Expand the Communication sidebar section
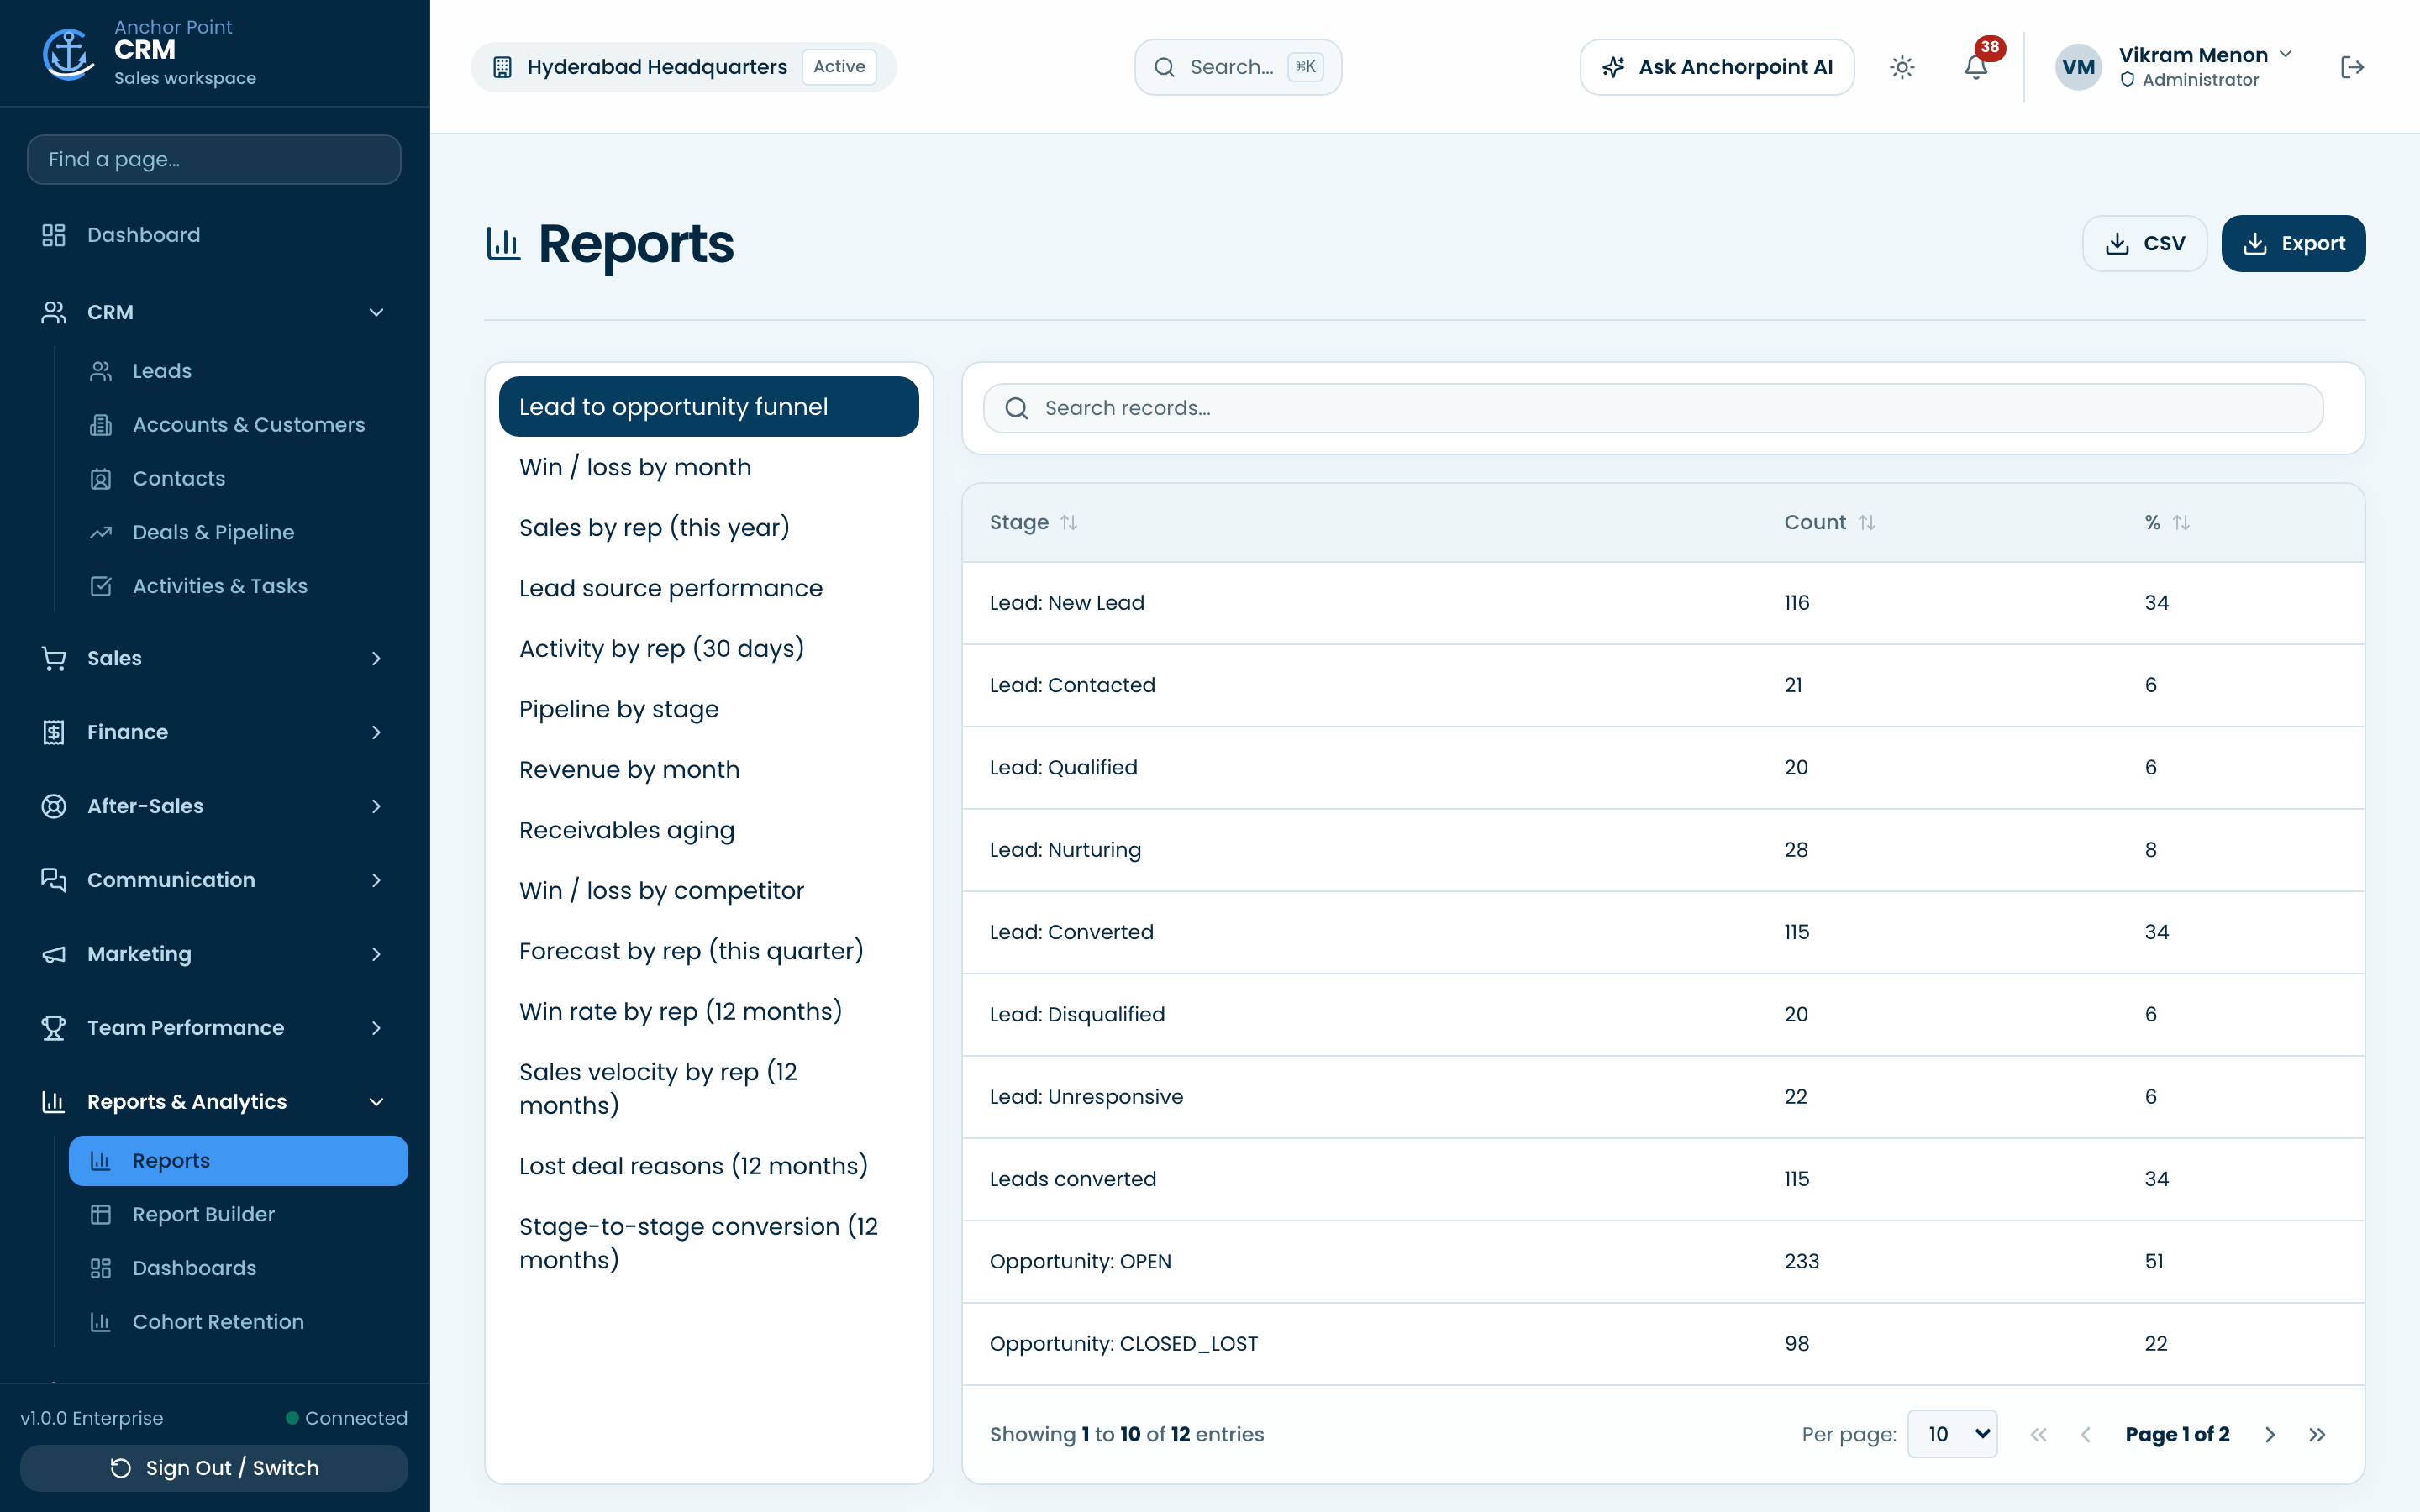 (377, 880)
